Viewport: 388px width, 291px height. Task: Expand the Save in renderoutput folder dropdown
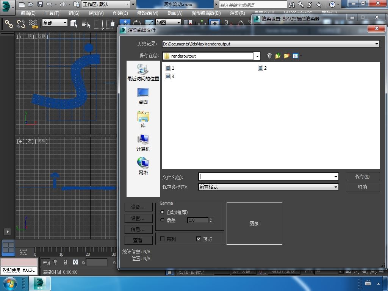tap(257, 56)
